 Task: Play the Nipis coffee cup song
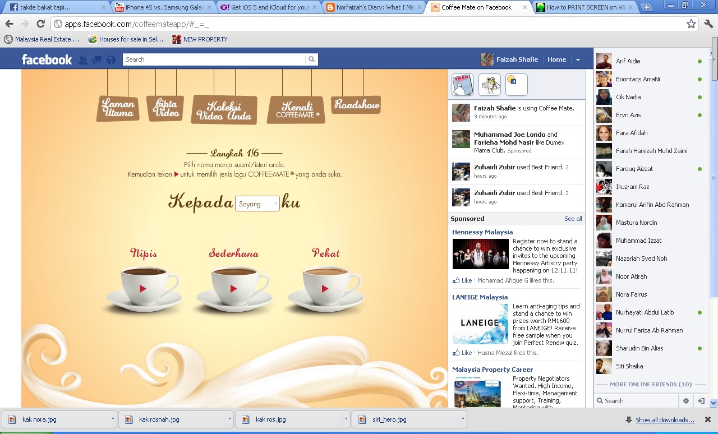point(142,289)
